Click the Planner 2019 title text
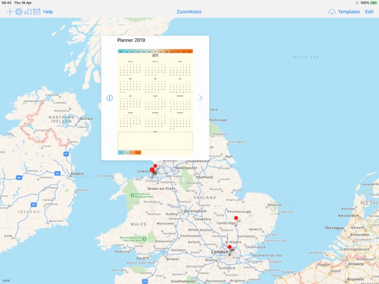The image size is (379, 284). coord(131,41)
